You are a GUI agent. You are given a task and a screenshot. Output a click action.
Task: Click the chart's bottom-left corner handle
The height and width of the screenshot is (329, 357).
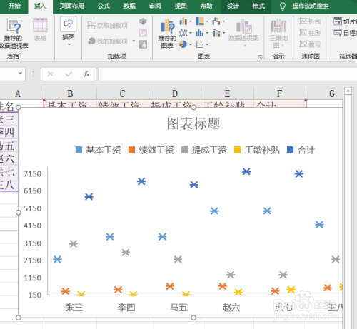pyautogui.click(x=19, y=318)
